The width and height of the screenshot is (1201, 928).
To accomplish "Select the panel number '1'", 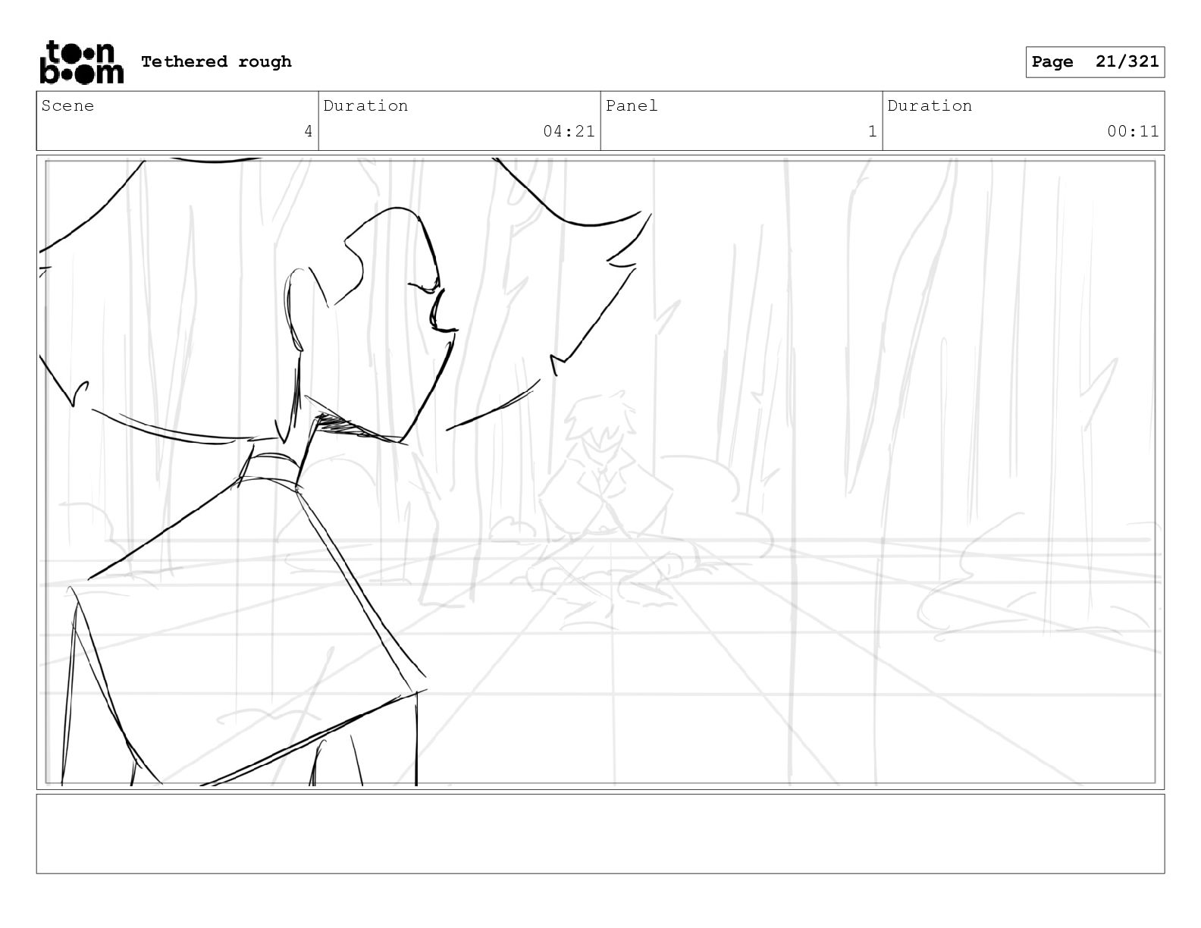I will click(x=872, y=131).
